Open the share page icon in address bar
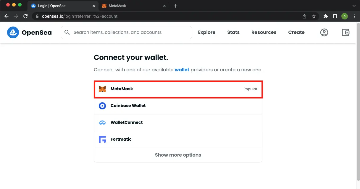This screenshot has width=360, height=189. pyautogui.click(x=304, y=16)
